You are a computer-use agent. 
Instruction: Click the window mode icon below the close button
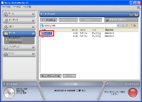[139, 8]
